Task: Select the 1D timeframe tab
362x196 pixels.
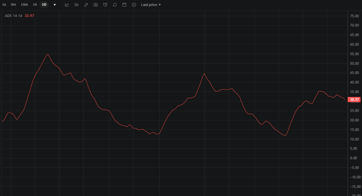Action: tap(44, 5)
